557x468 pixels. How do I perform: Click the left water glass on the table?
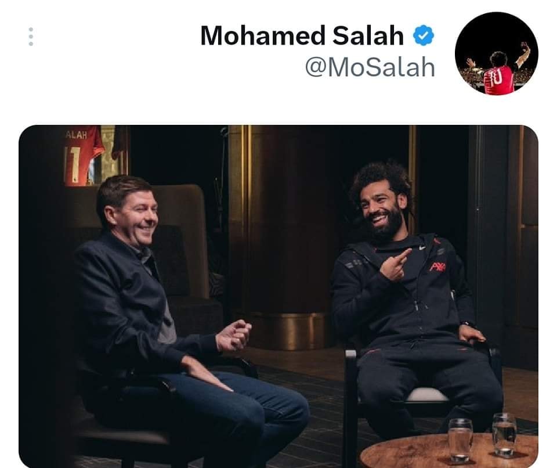coord(460,440)
